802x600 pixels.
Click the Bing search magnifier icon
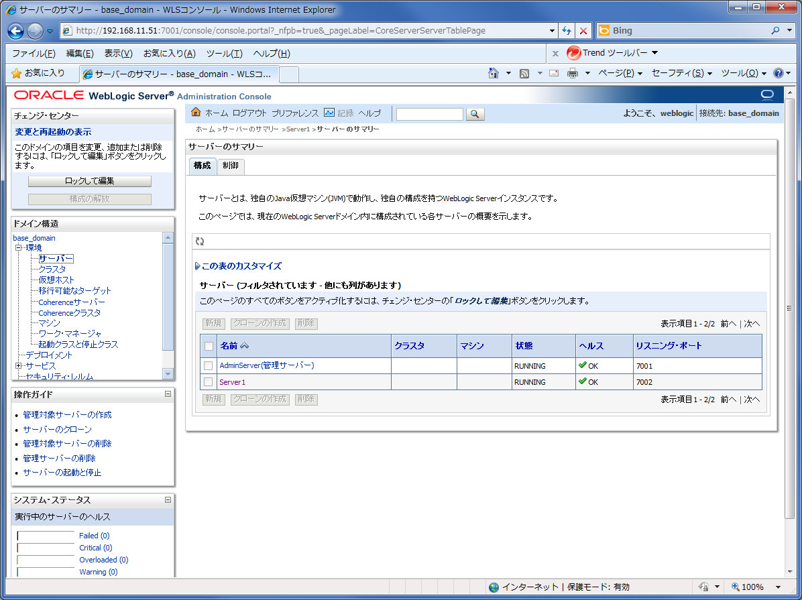(776, 30)
